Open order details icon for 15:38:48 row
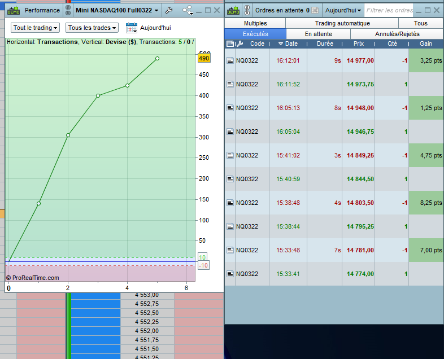Screen dimensions: 444x359 pos(230,203)
